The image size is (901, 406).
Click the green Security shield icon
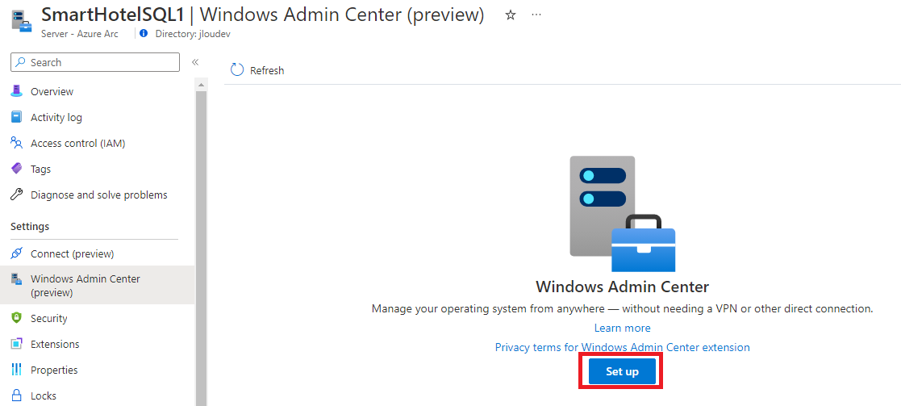point(17,318)
